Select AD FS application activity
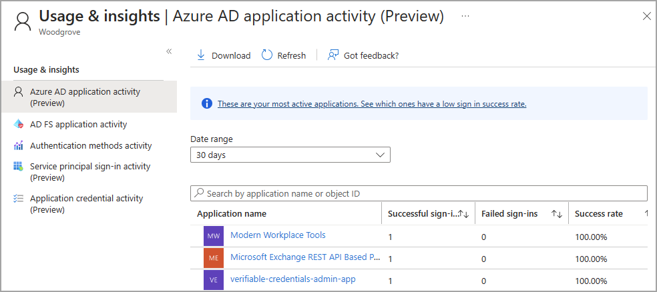The width and height of the screenshot is (657, 292). coord(78,124)
